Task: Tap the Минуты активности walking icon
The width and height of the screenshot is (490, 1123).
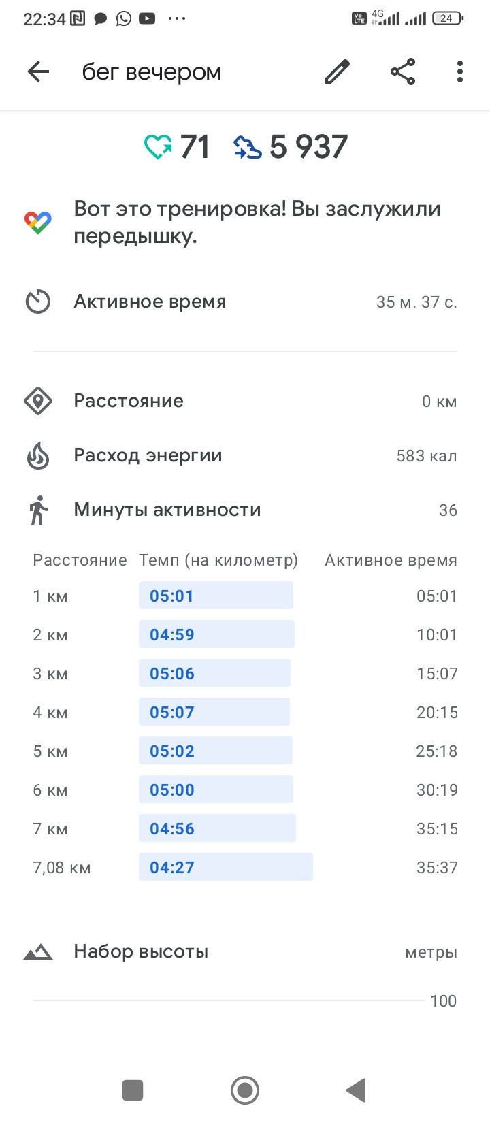Action: click(38, 510)
